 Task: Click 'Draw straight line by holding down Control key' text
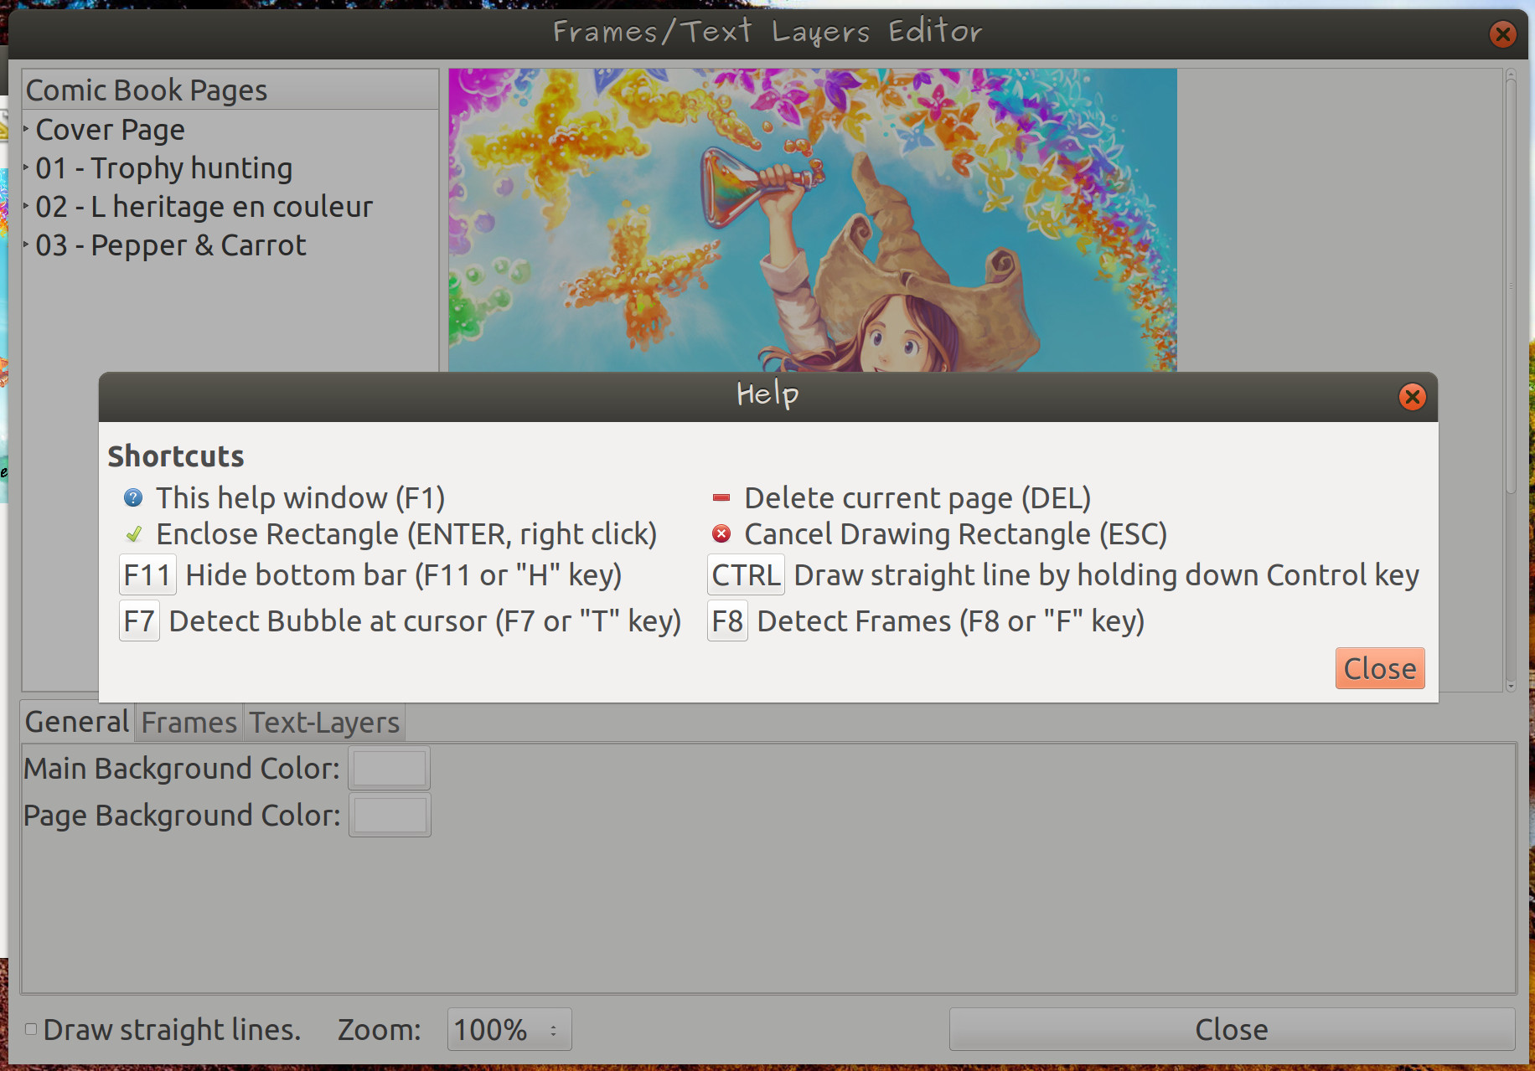coord(1107,575)
